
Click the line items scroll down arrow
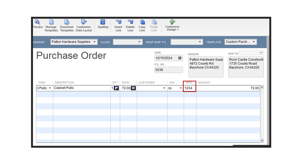click(262, 141)
